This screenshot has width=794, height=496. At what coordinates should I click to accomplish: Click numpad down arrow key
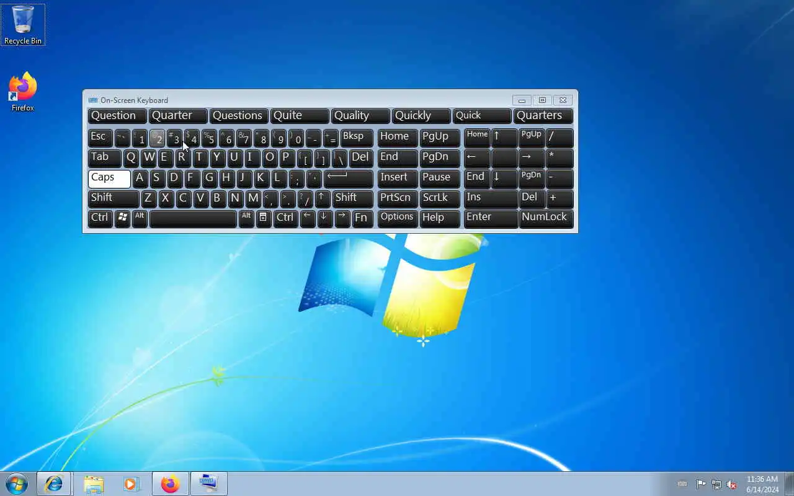(504, 179)
